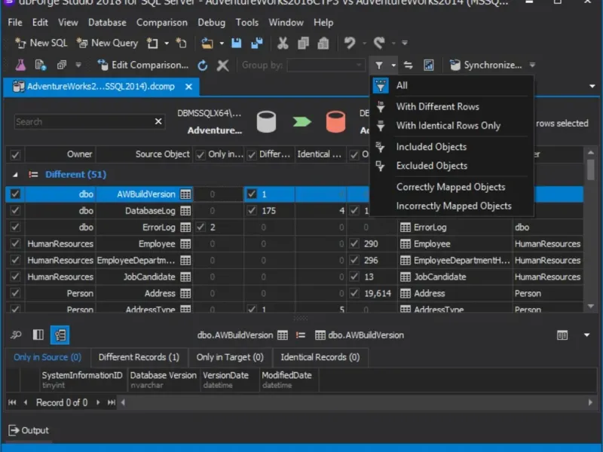Open the filter button dropdown arrow
This screenshot has width=603, height=452.
393,66
